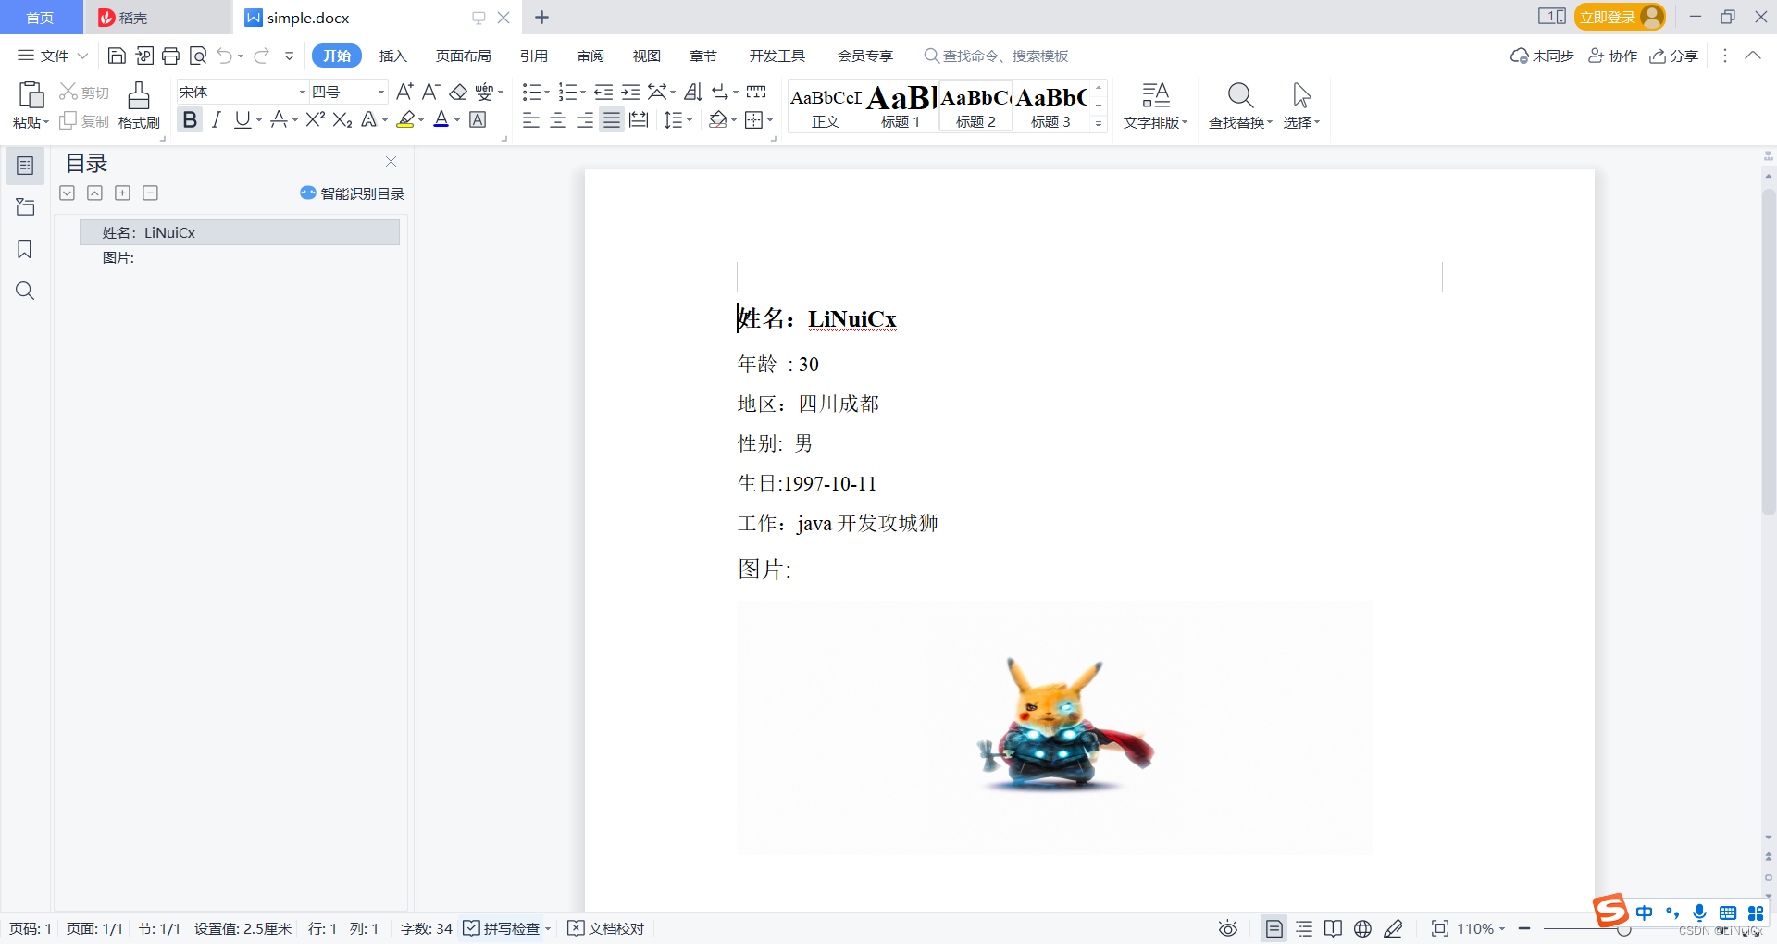The image size is (1777, 944).
Task: Open the outline panel icon in sidebar
Action: pos(25,166)
